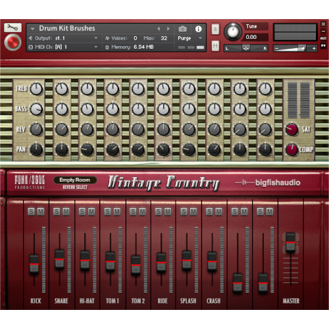Show instrument info with the i icon
Image resolution: width=329 pixels, height=329 pixels.
click(198, 29)
